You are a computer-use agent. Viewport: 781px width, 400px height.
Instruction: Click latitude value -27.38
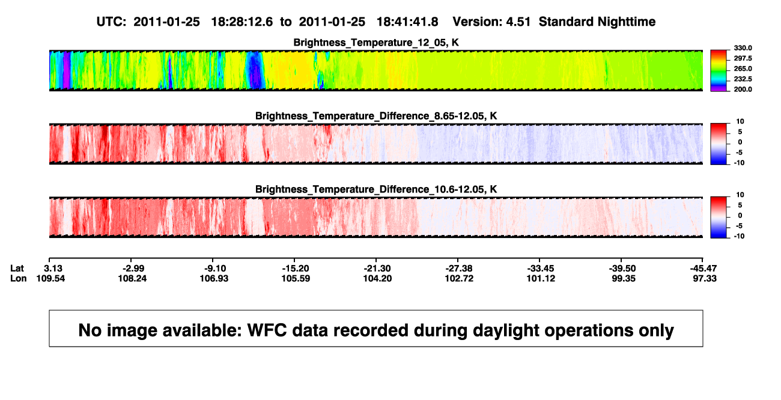458,268
